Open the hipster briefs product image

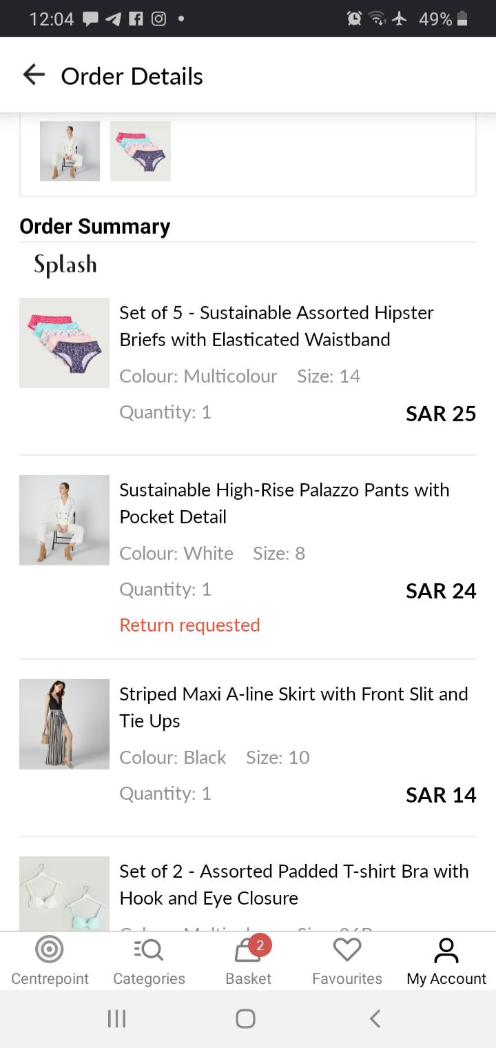[64, 343]
